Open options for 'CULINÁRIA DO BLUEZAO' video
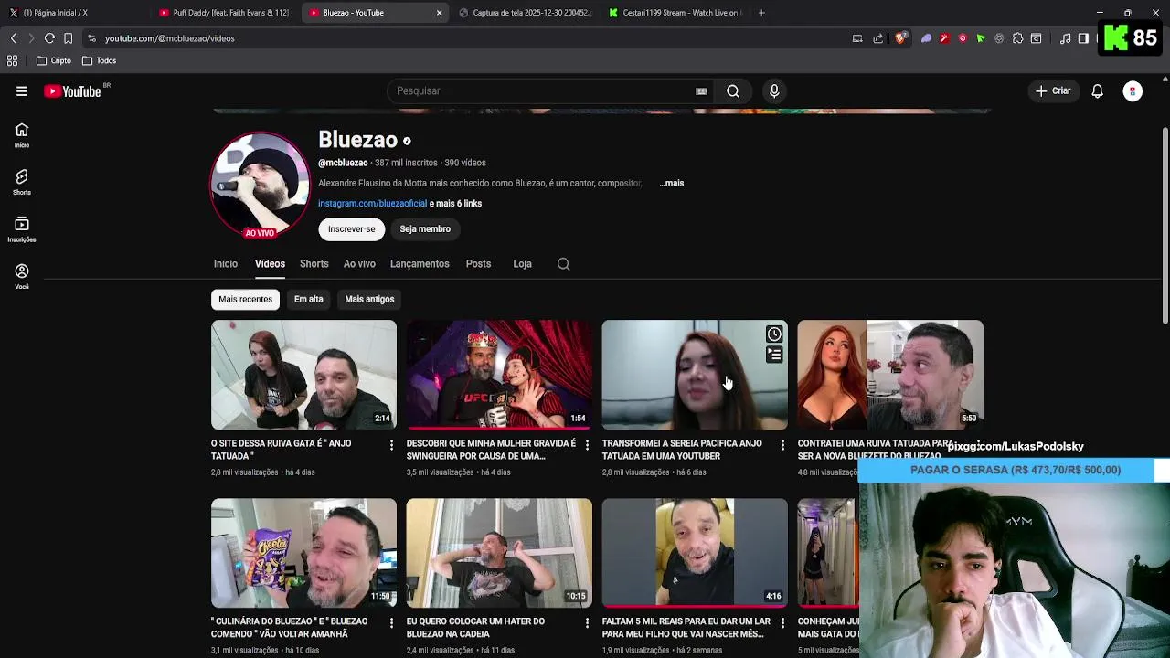 (391, 623)
